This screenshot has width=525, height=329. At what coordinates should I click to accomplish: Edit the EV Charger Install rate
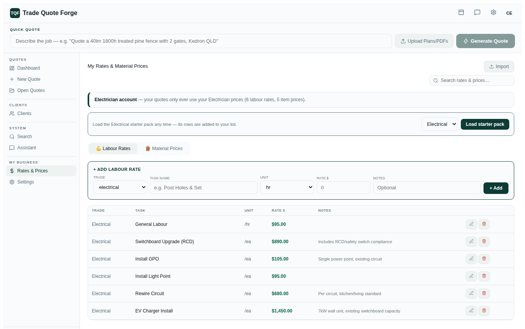pos(471,311)
